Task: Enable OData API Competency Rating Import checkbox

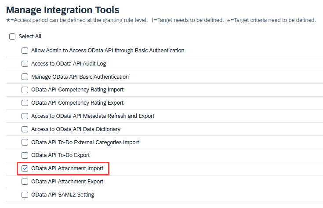Action: tap(25, 90)
